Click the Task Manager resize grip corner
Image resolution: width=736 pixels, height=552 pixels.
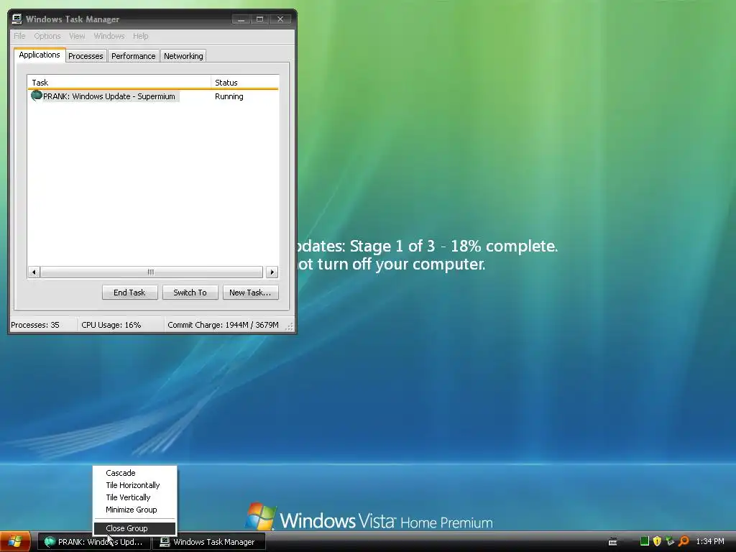tap(290, 326)
